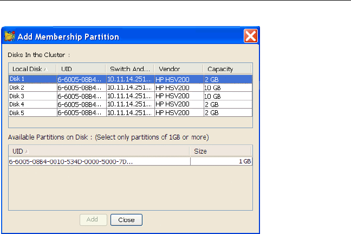The height and width of the screenshot is (234, 351).
Task: Select the 6-6005-08B4-0010-534D partition row
Action: [x=99, y=161]
